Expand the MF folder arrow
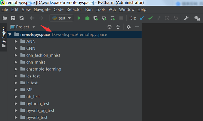This screenshot has width=203, height=121. pyautogui.click(x=16, y=90)
